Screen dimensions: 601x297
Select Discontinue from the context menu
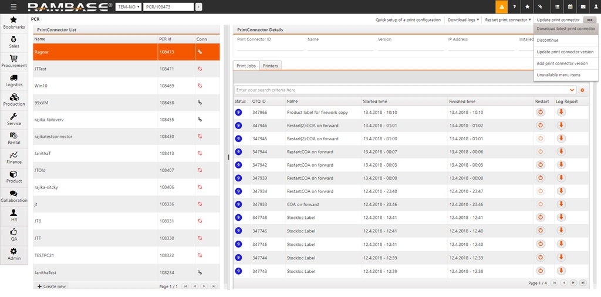tap(547, 40)
